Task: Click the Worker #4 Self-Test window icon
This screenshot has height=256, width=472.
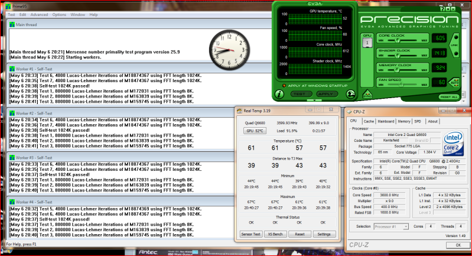Action: coord(12,202)
